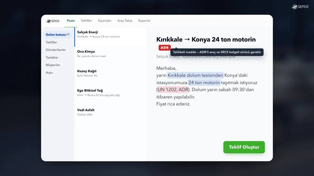The image size is (314, 176).
Task: Open the Teklifler tab in the top navigation
Action: point(86,21)
